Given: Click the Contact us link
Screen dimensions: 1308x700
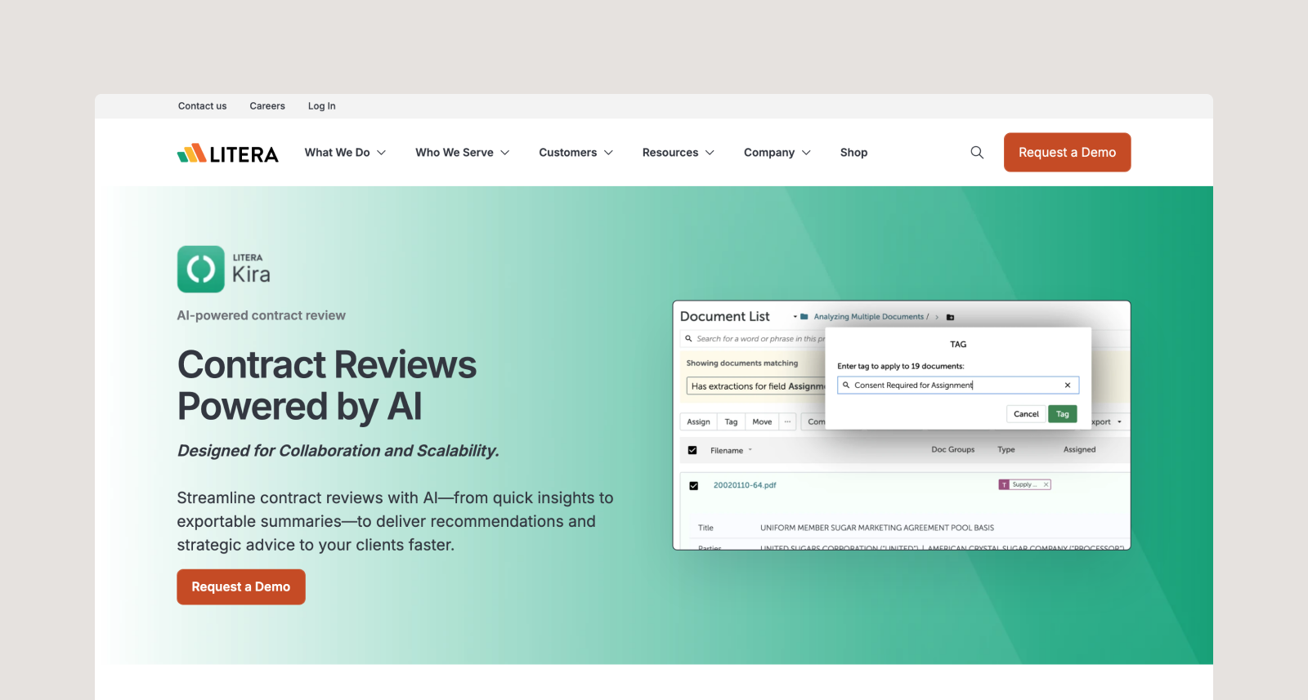Looking at the screenshot, I should tap(202, 106).
